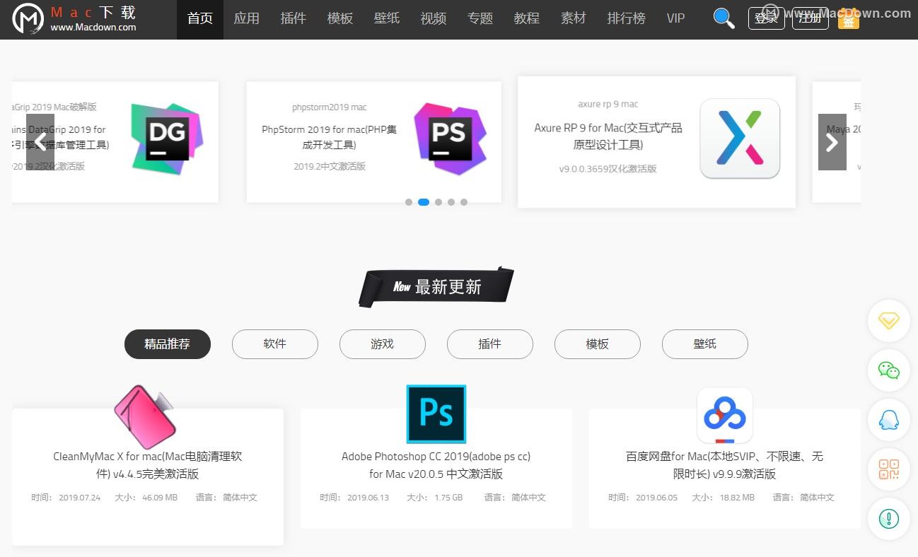
Task: Open the 排行榜 navigation item
Action: click(x=627, y=19)
